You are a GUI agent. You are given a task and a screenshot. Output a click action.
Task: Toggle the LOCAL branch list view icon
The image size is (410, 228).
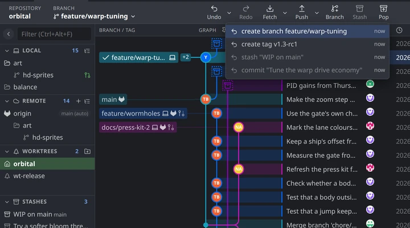(x=87, y=51)
